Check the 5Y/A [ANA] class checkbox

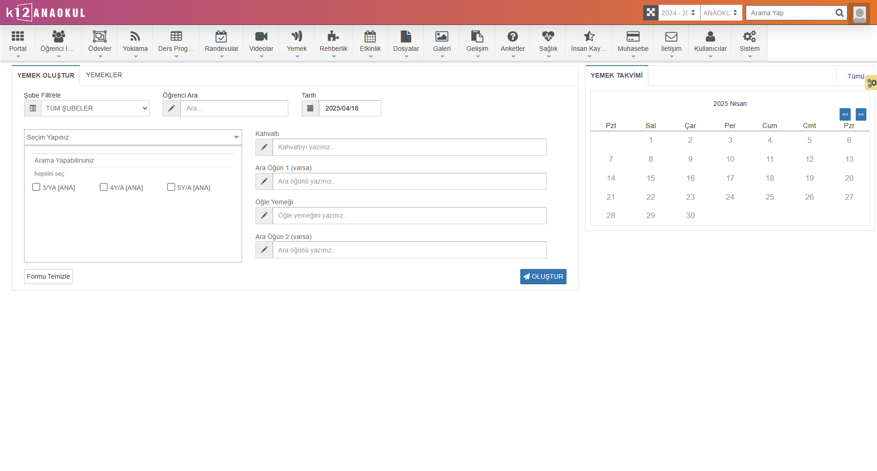coord(171,187)
